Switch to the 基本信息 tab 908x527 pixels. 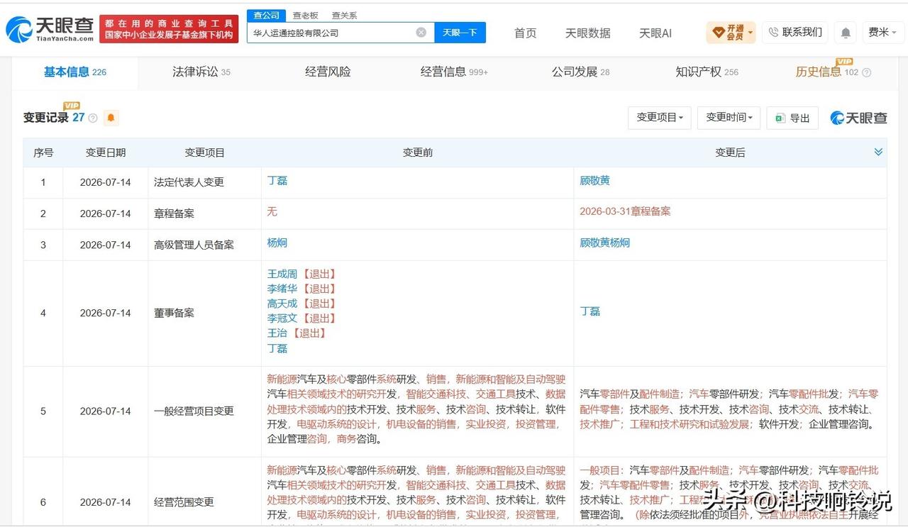pos(75,72)
